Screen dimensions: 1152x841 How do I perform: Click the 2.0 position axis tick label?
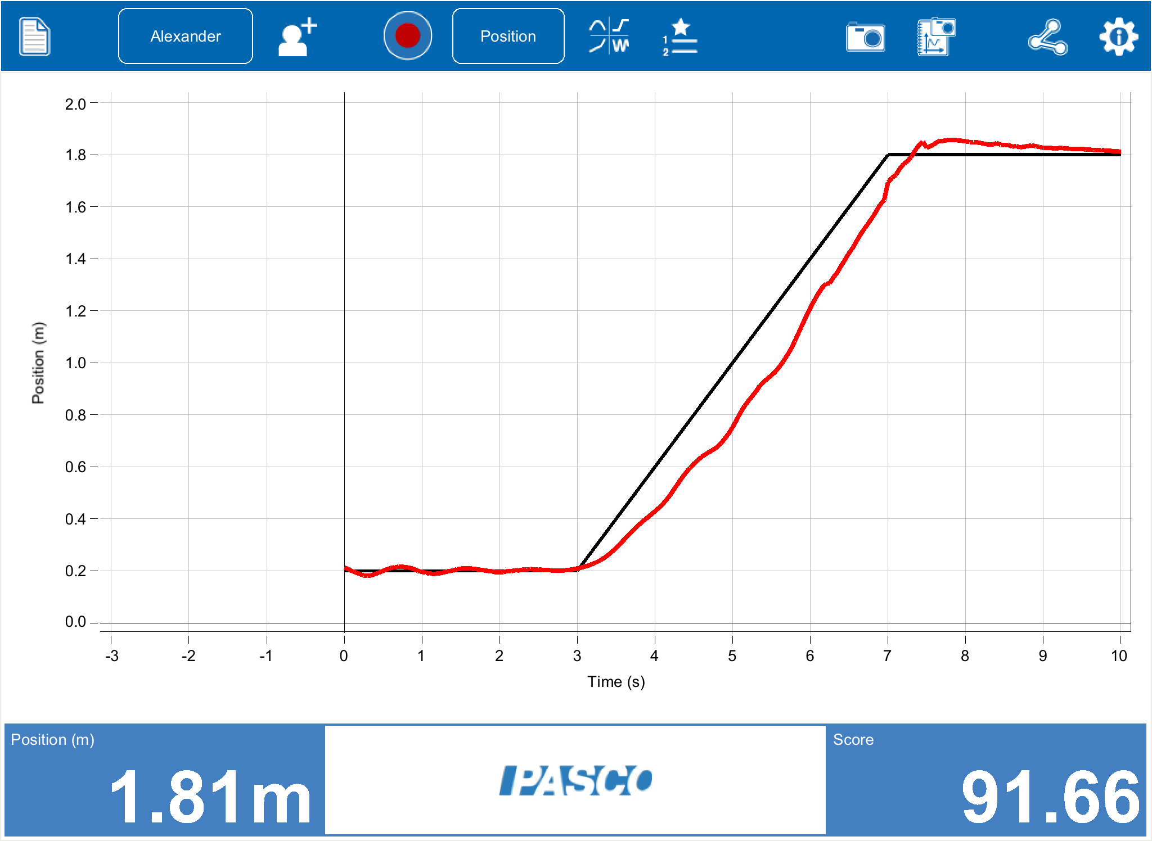(75, 104)
